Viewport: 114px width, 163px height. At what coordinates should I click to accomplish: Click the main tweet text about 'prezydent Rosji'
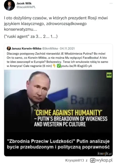pos(56,24)
